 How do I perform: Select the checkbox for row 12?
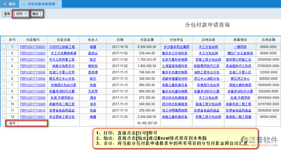point(3,117)
